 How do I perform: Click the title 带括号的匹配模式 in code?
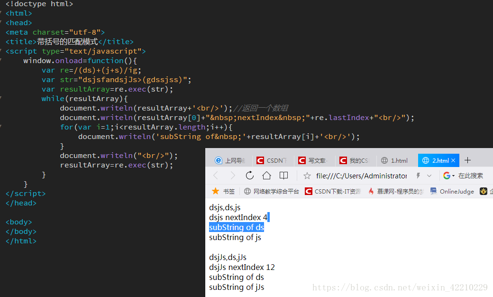pyautogui.click(x=67, y=42)
